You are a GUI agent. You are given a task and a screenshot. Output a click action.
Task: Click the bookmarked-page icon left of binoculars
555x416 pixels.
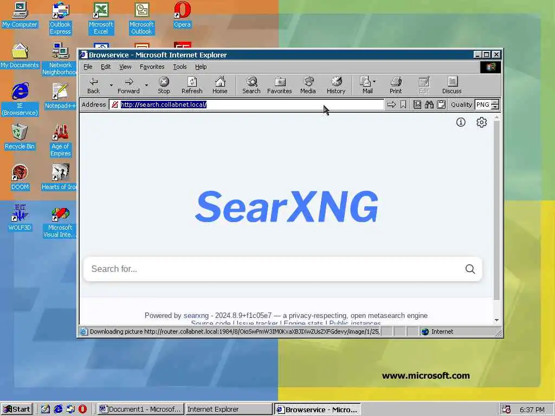[417, 105]
